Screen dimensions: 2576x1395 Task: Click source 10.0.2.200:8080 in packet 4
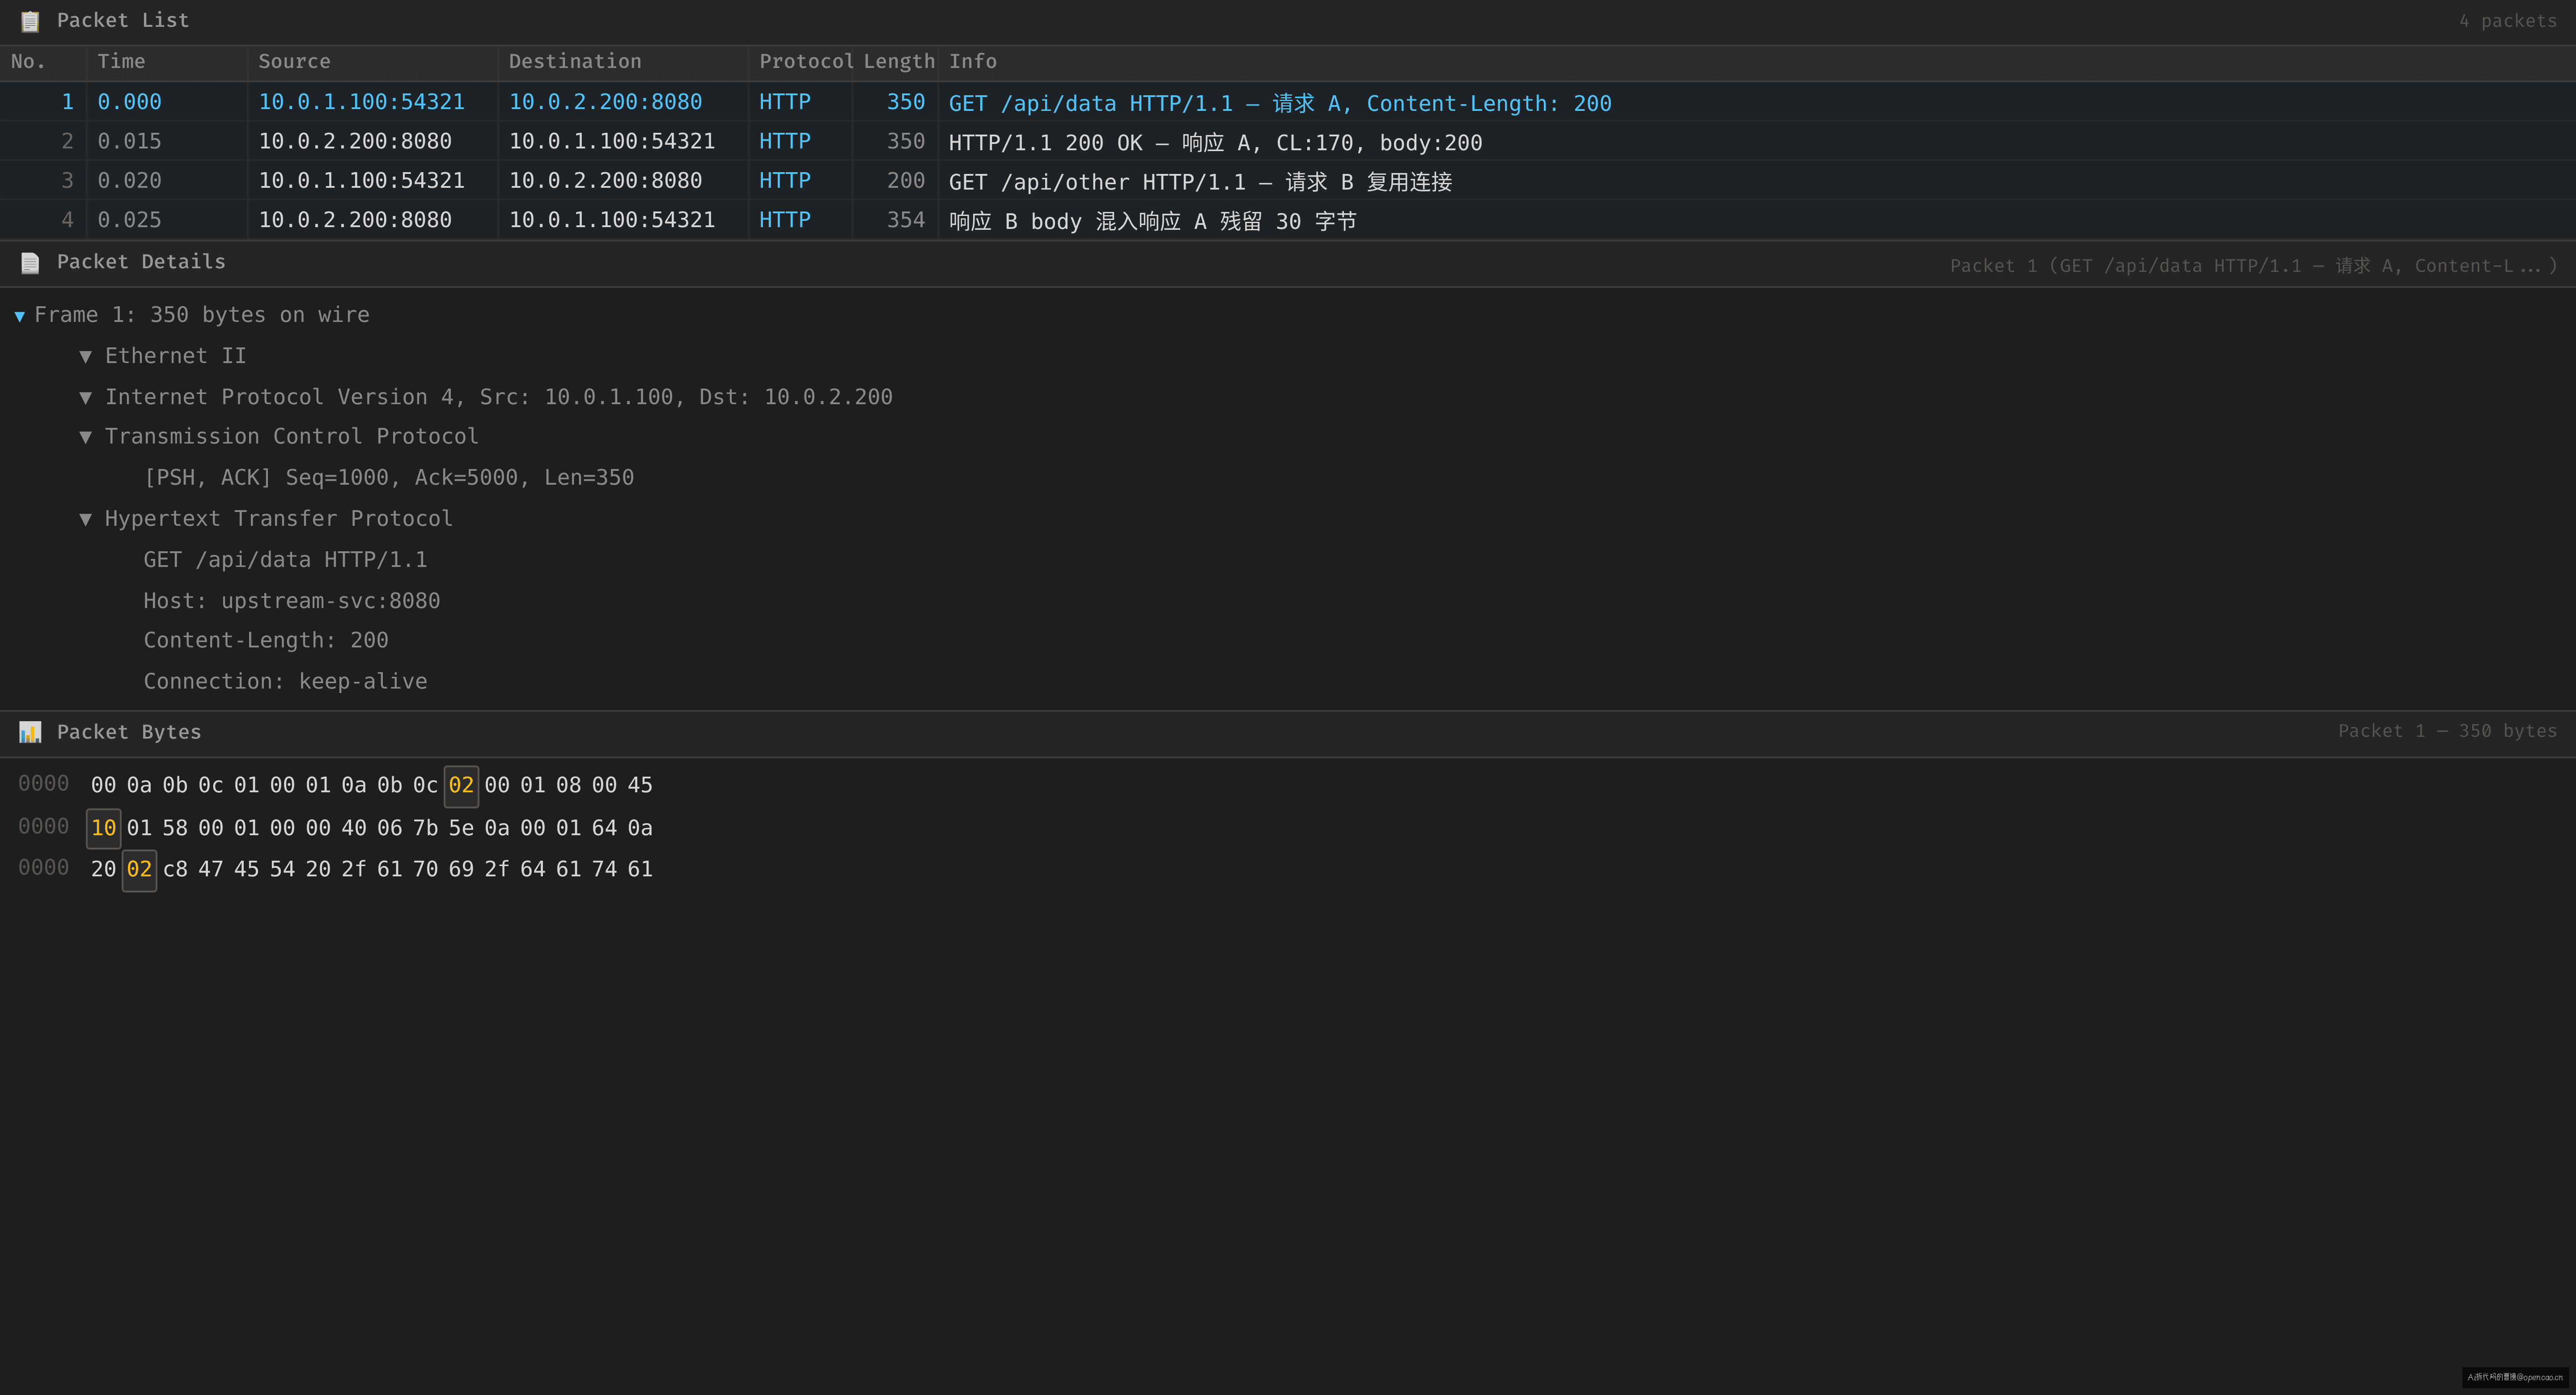tap(355, 220)
